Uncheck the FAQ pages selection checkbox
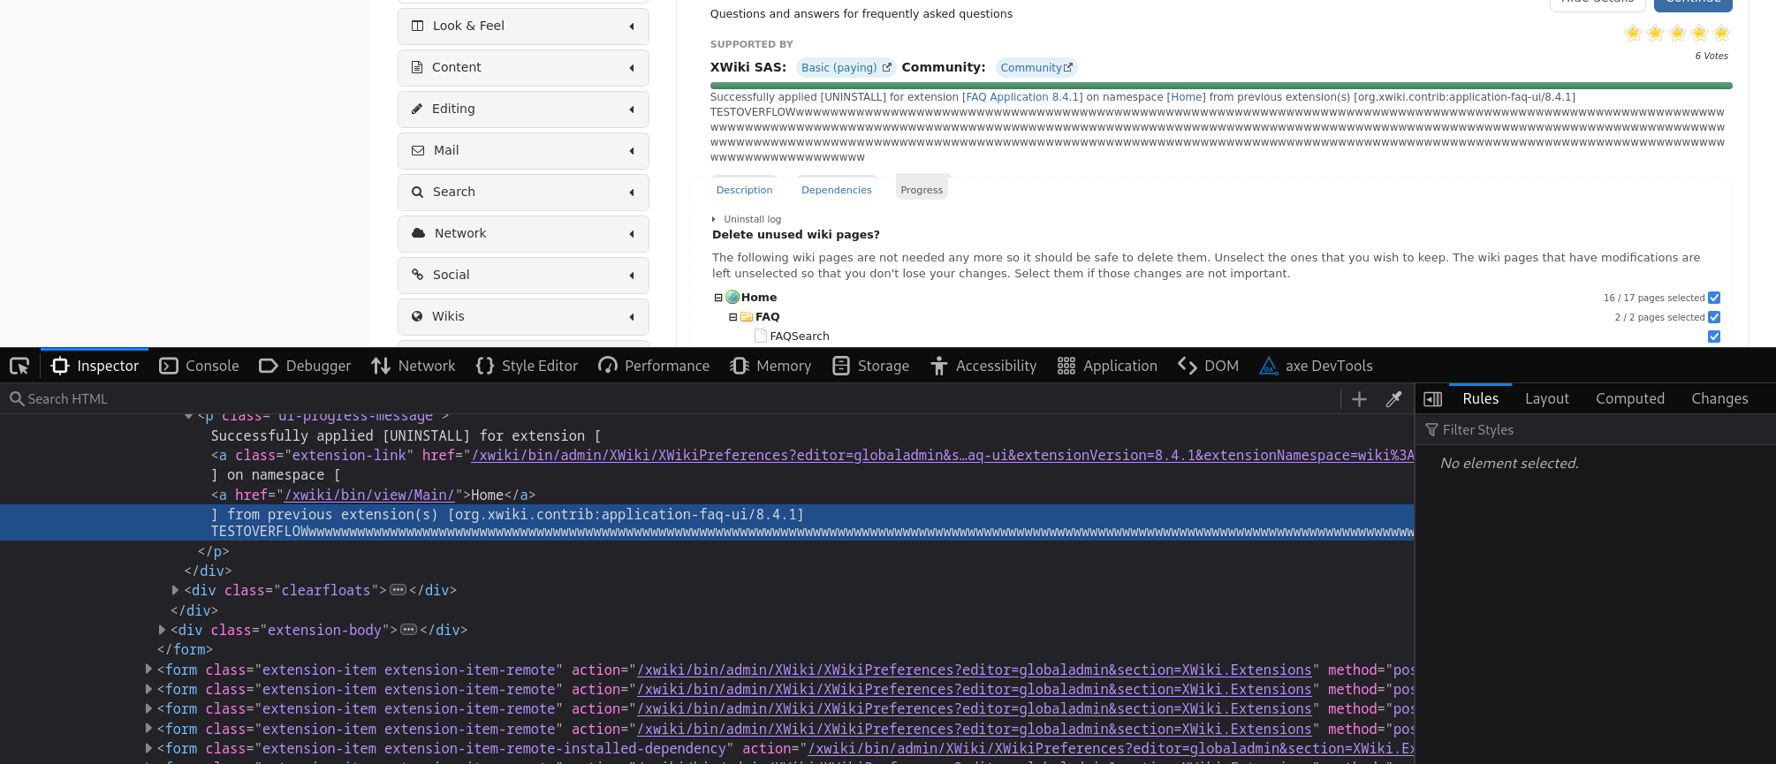 (1714, 317)
